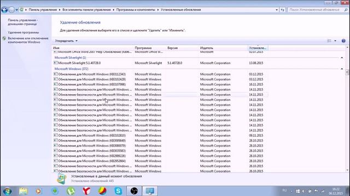Select 'Обновление для Microsoft Windows (KB3080079)'

coord(92,146)
